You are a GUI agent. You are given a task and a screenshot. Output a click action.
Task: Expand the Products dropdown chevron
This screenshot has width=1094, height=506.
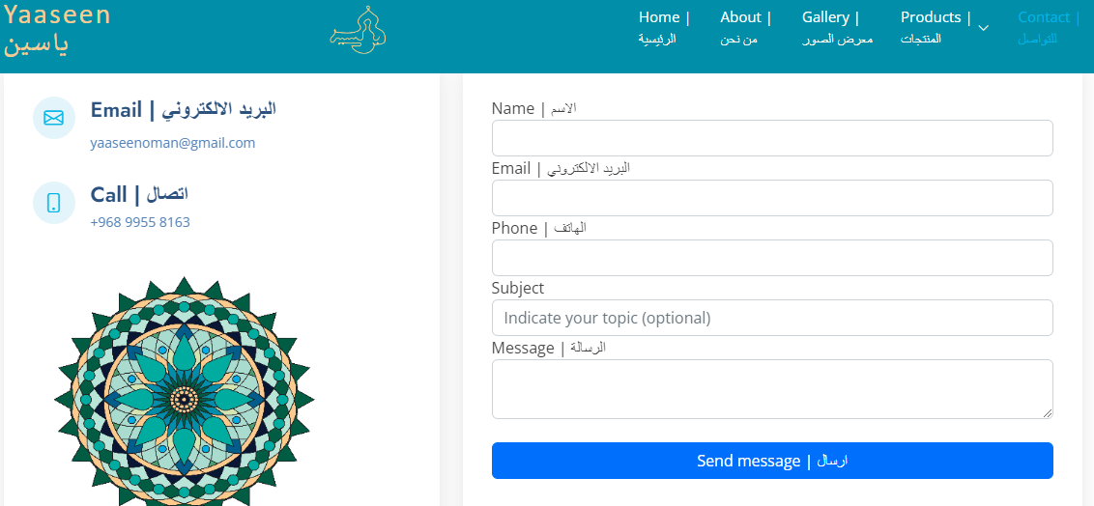pyautogui.click(x=983, y=28)
